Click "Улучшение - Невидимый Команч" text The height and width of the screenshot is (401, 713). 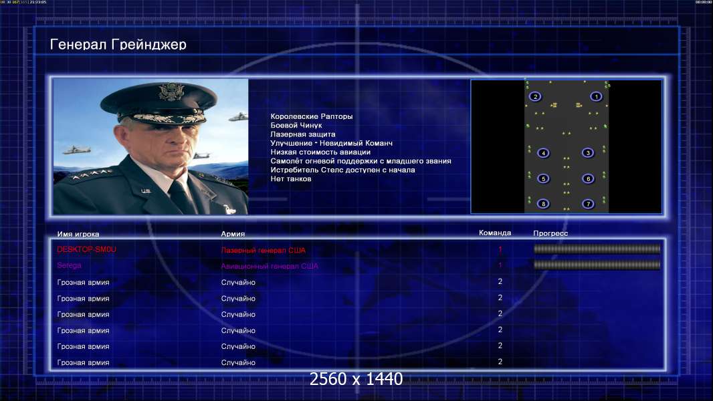[332, 143]
